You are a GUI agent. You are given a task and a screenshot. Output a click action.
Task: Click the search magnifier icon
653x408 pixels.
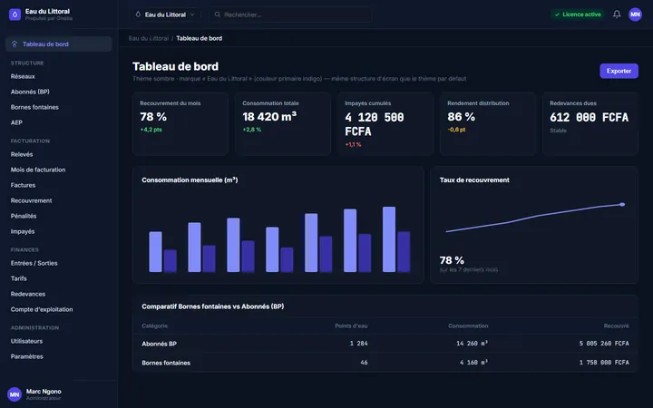218,15
